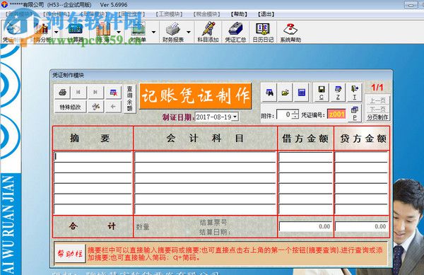Click the 借方金额 total field showing 0.00
Screen dimensions: 424x275
tap(305, 227)
